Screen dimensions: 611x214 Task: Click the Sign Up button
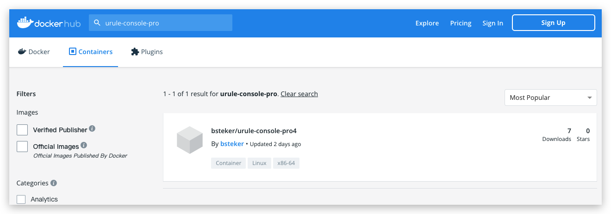(x=553, y=23)
